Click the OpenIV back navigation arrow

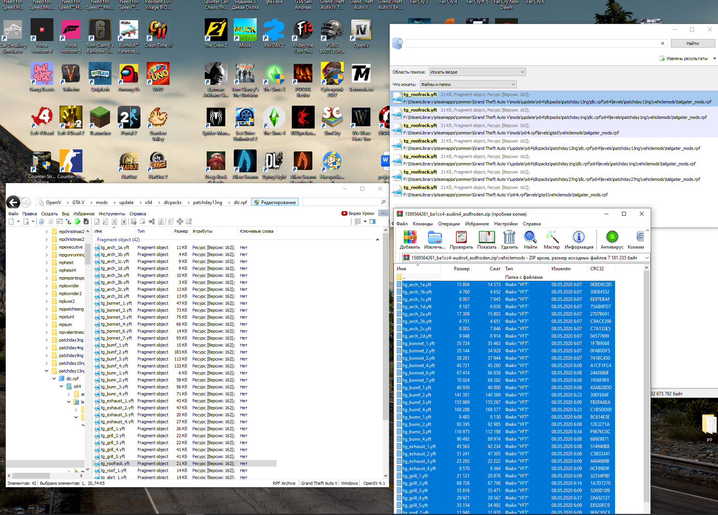pyautogui.click(x=13, y=202)
